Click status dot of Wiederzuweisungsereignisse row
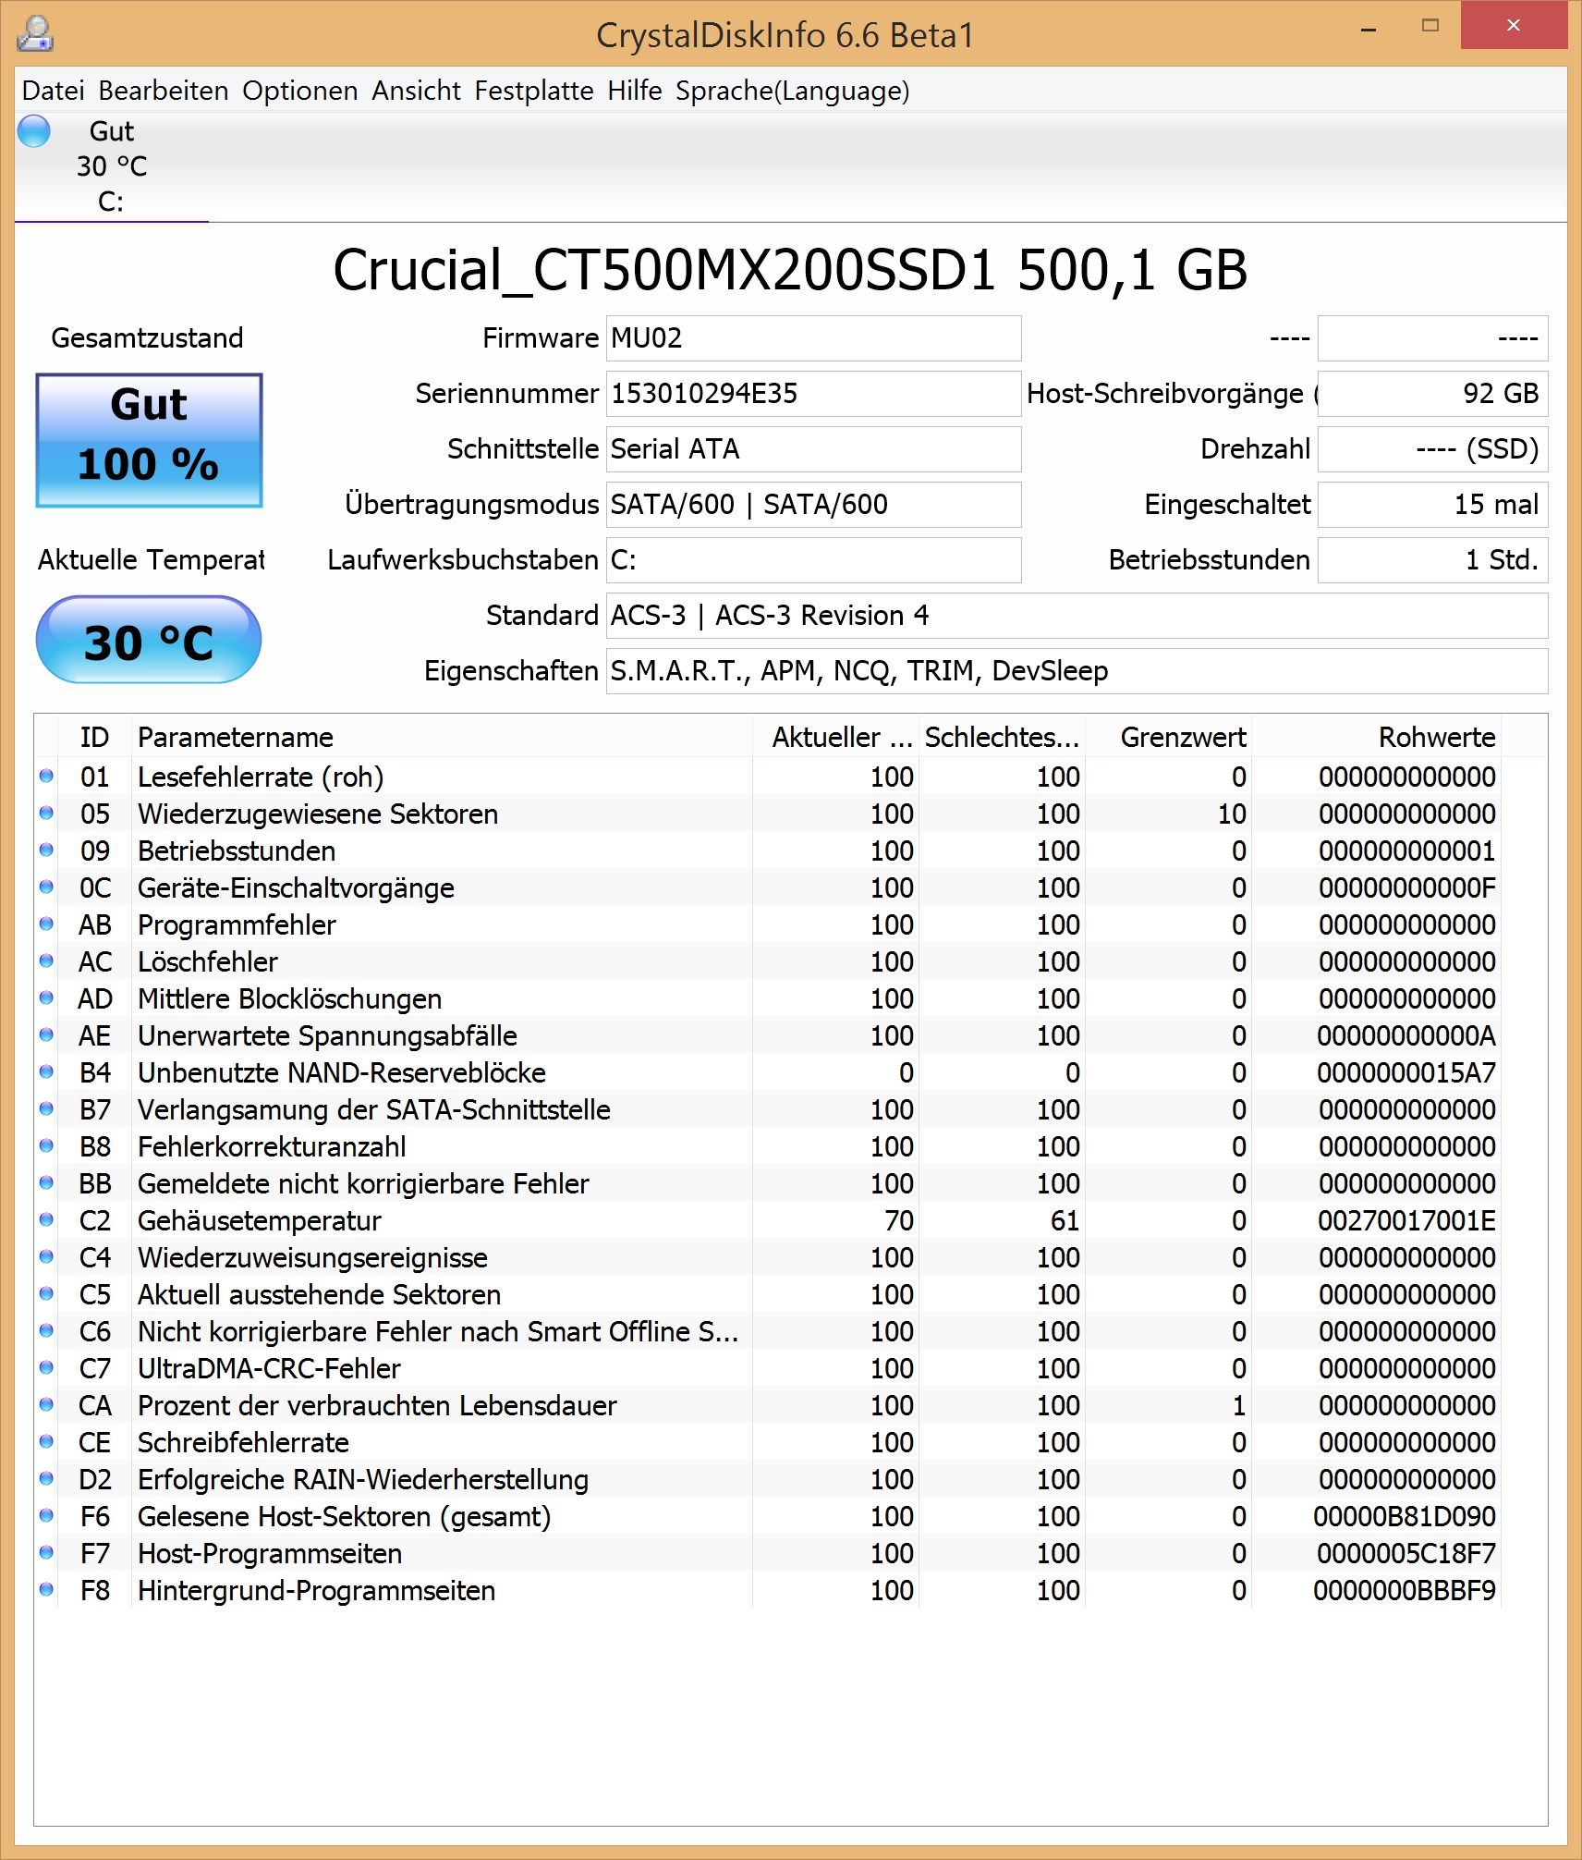Image resolution: width=1582 pixels, height=1860 pixels. coord(46,1257)
